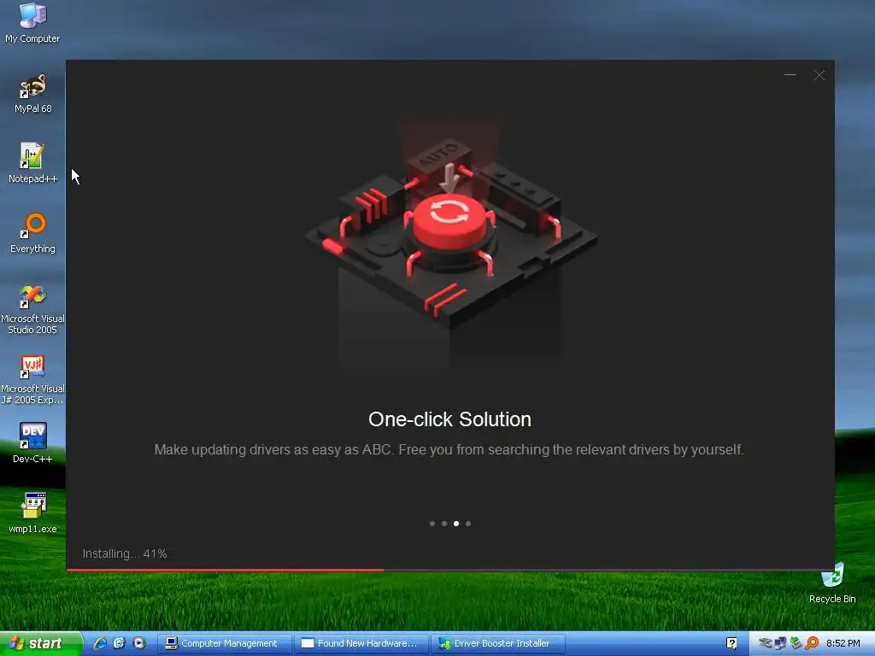The width and height of the screenshot is (875, 656).
Task: Select wmp11.exe file on desktop
Action: coord(32,513)
